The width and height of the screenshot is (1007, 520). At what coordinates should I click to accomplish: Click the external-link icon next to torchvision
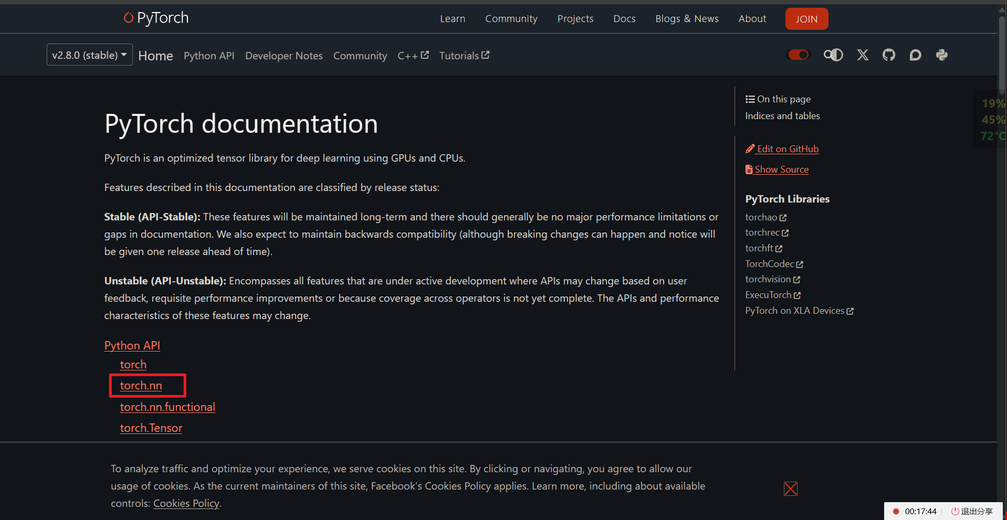coord(796,279)
